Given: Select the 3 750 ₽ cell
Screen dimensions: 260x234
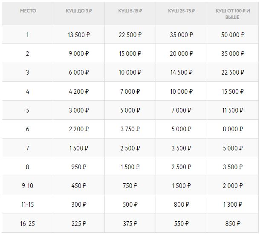Looking at the screenshot, I should click(x=130, y=129).
